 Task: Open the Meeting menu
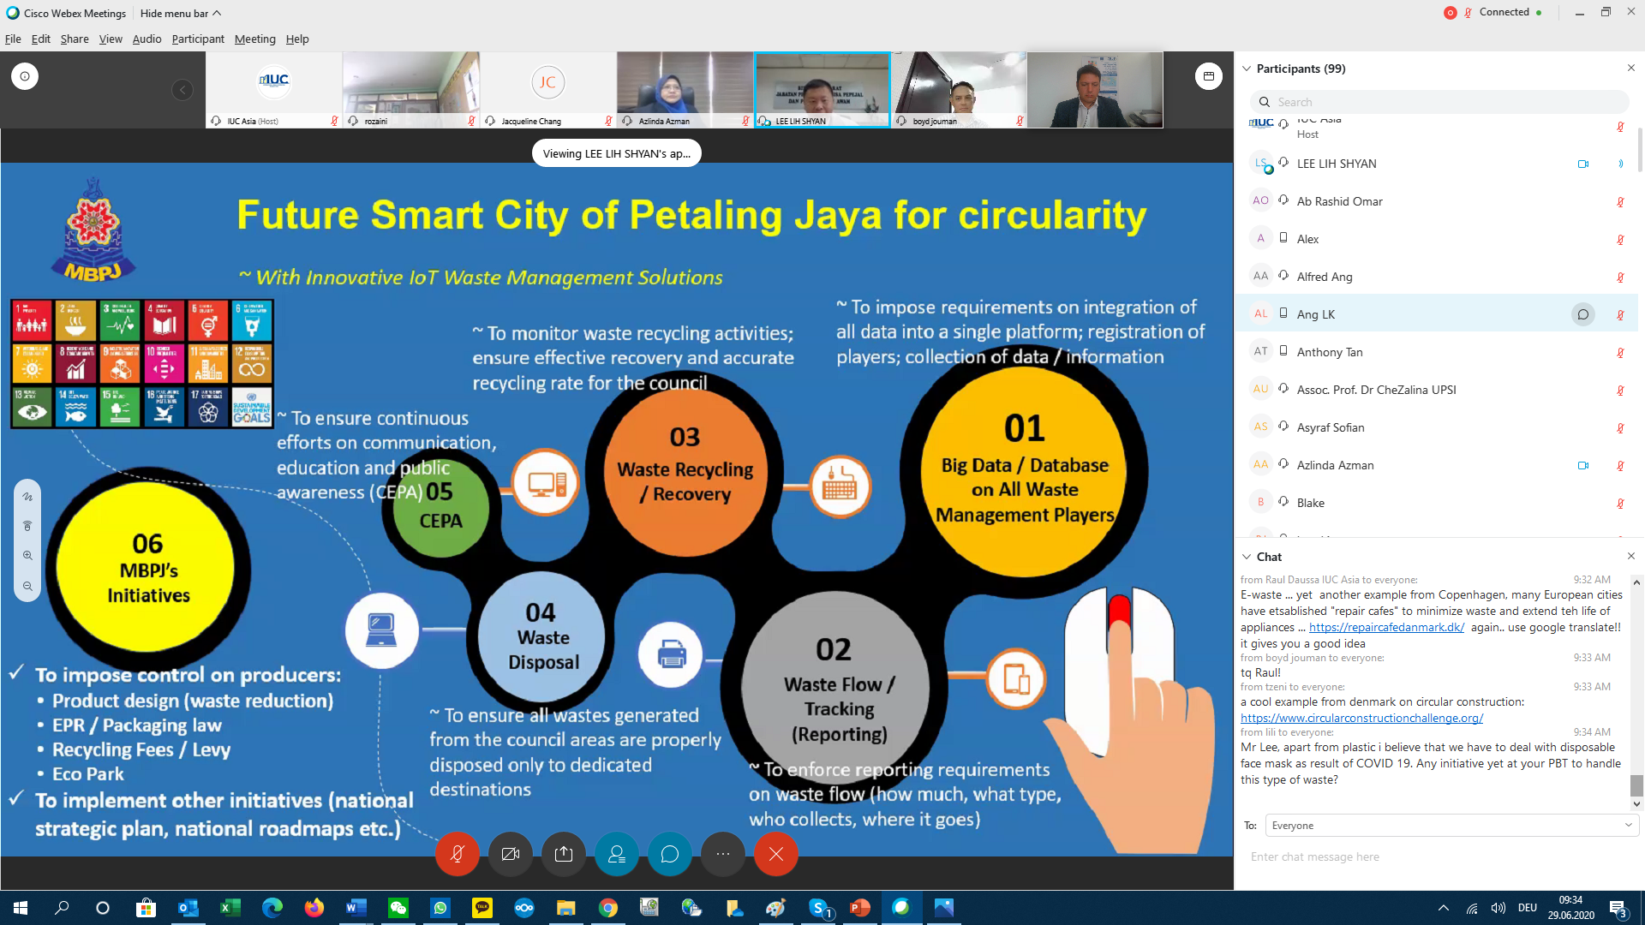pyautogui.click(x=254, y=39)
